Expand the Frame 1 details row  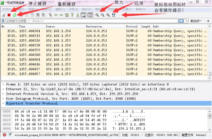click(3, 84)
